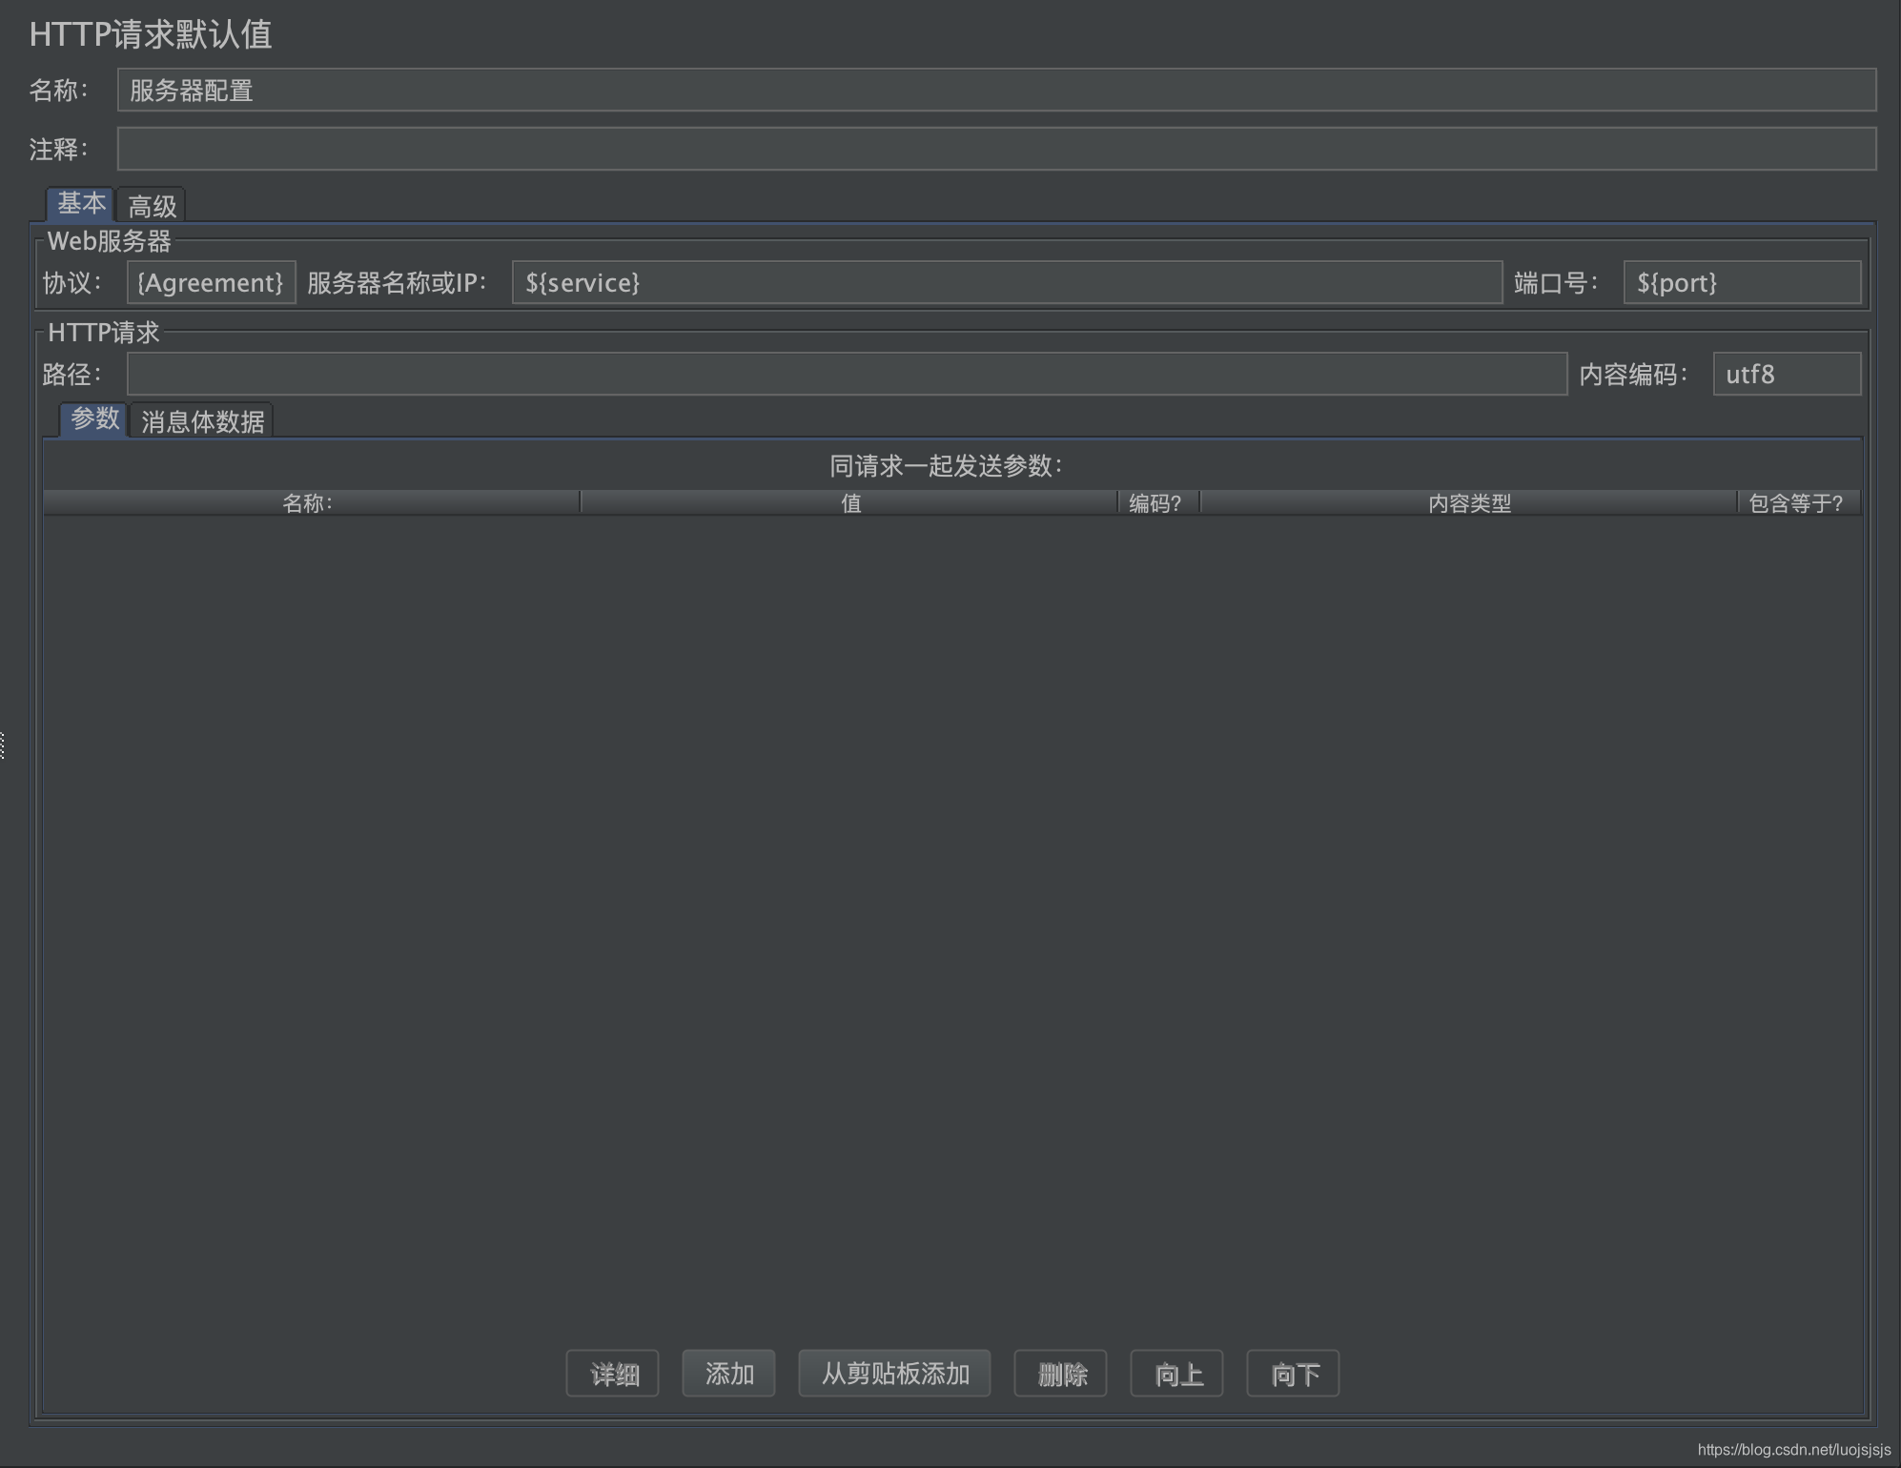Switch to the 基本 tab
This screenshot has height=1468, width=1901.
tap(81, 204)
